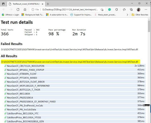This screenshot has height=123, width=151.
Task: Open the user profile avatar
Action: pyautogui.click(x=139, y=10)
